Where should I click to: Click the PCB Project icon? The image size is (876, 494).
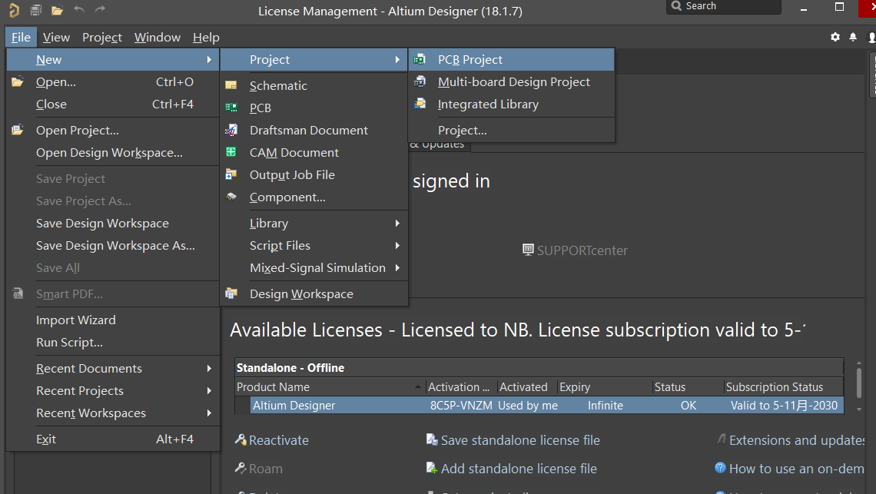(420, 60)
